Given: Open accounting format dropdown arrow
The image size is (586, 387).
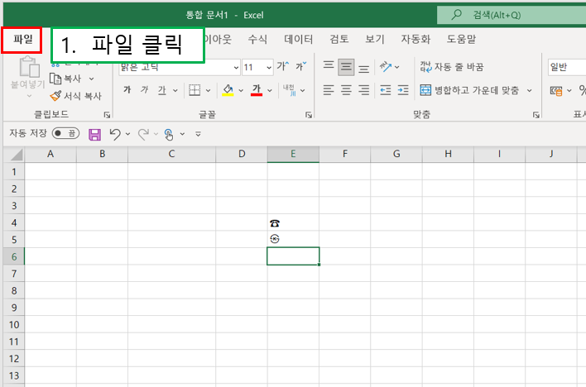Looking at the screenshot, I should click(x=569, y=90).
